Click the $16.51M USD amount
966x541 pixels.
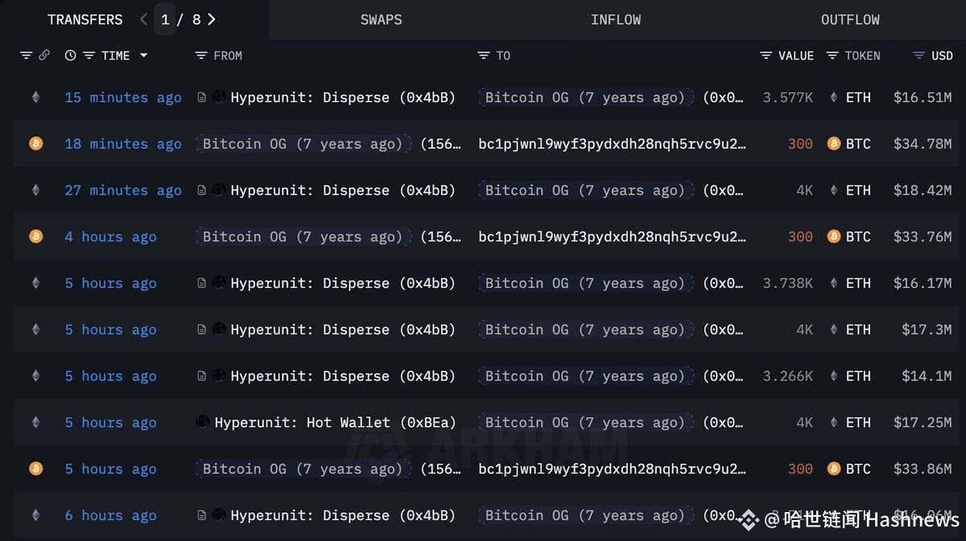[x=923, y=97]
